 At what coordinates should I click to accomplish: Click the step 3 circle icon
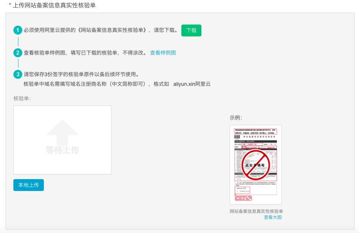17,74
